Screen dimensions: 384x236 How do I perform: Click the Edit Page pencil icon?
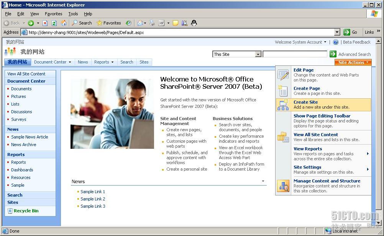click(x=283, y=75)
